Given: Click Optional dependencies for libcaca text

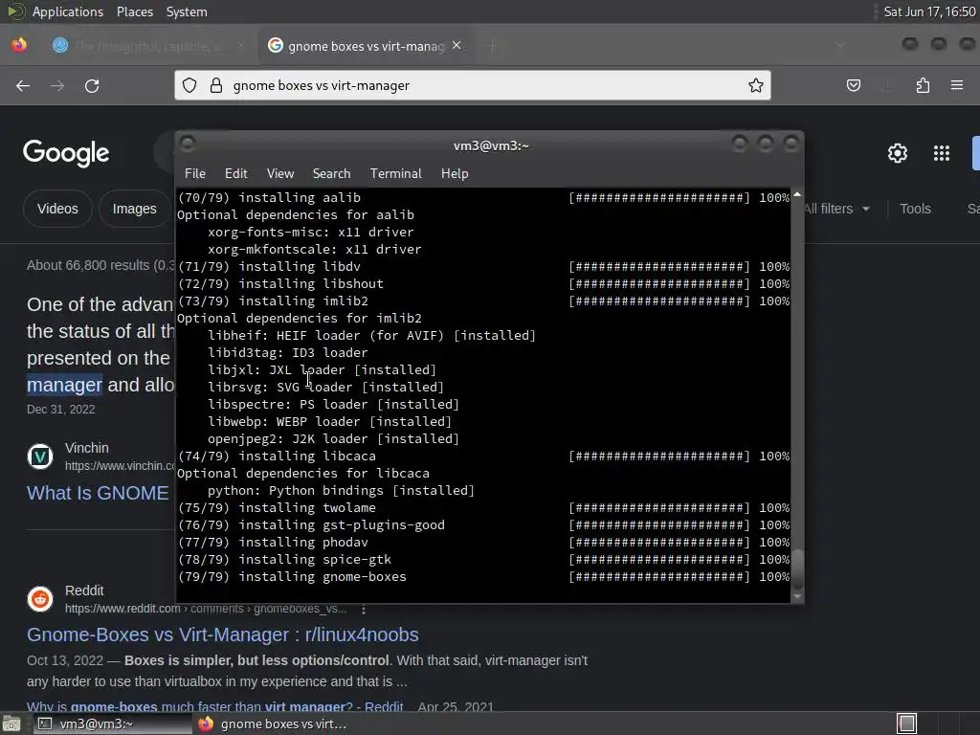Looking at the screenshot, I should pos(303,473).
